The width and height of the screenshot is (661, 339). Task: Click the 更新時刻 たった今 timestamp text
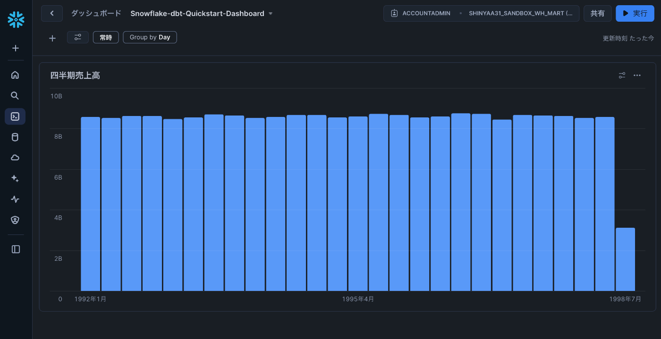pos(628,38)
